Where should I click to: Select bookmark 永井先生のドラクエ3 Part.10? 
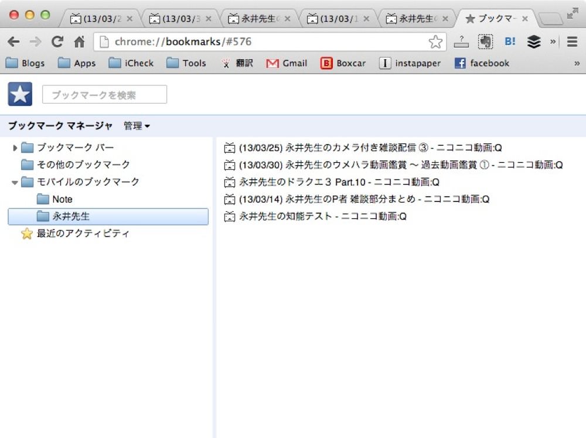332,182
